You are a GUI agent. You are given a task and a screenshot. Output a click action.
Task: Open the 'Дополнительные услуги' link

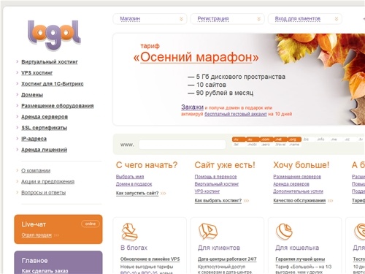298,191
